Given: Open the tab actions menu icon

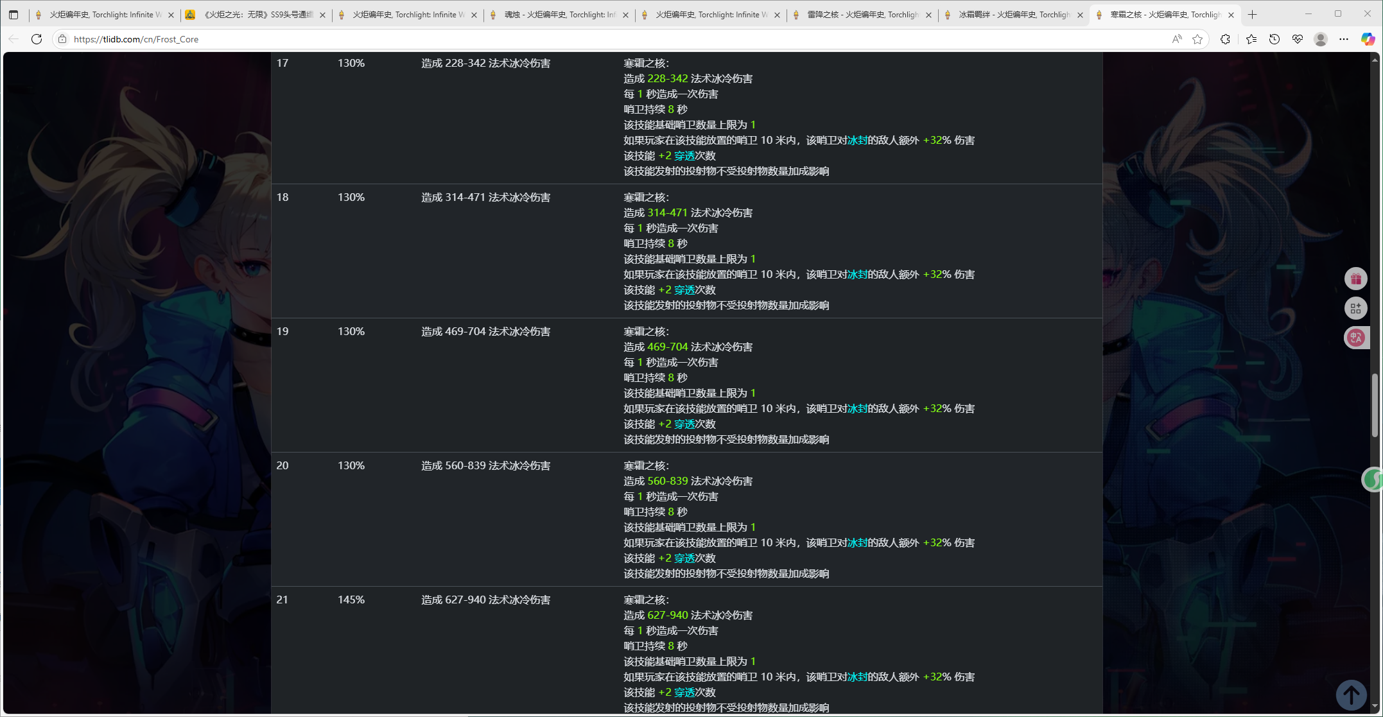Looking at the screenshot, I should point(13,15).
